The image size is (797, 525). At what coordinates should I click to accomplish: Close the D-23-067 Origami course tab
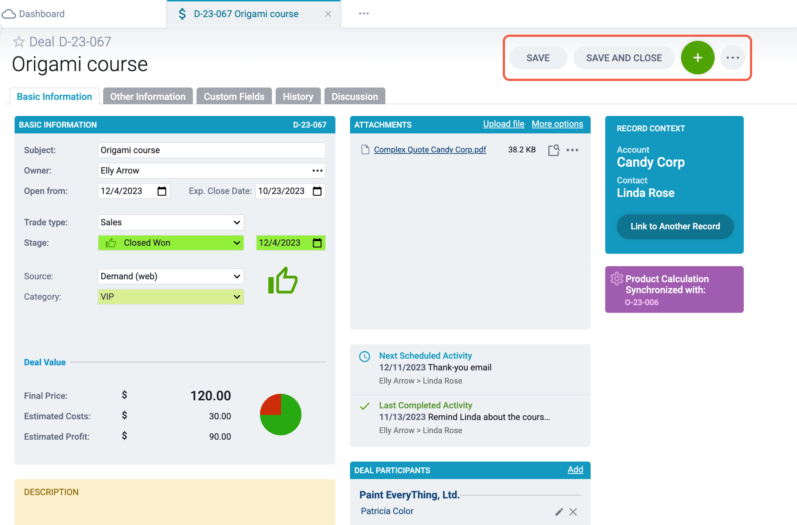pyautogui.click(x=328, y=14)
